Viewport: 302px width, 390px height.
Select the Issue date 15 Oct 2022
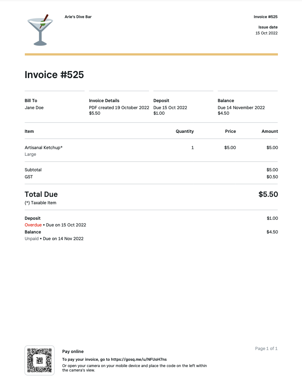266,33
